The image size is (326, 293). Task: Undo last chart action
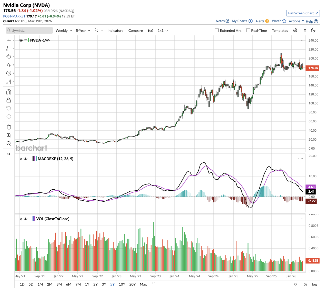[9, 108]
